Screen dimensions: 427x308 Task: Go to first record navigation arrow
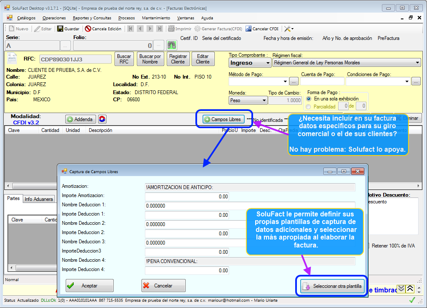(x=131, y=29)
